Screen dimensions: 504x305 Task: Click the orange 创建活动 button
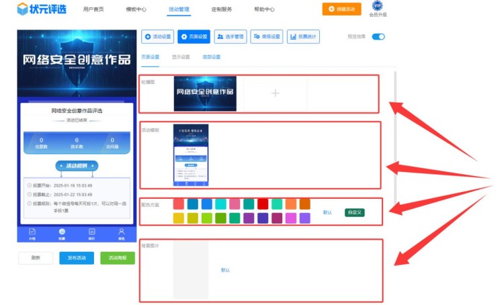(341, 9)
